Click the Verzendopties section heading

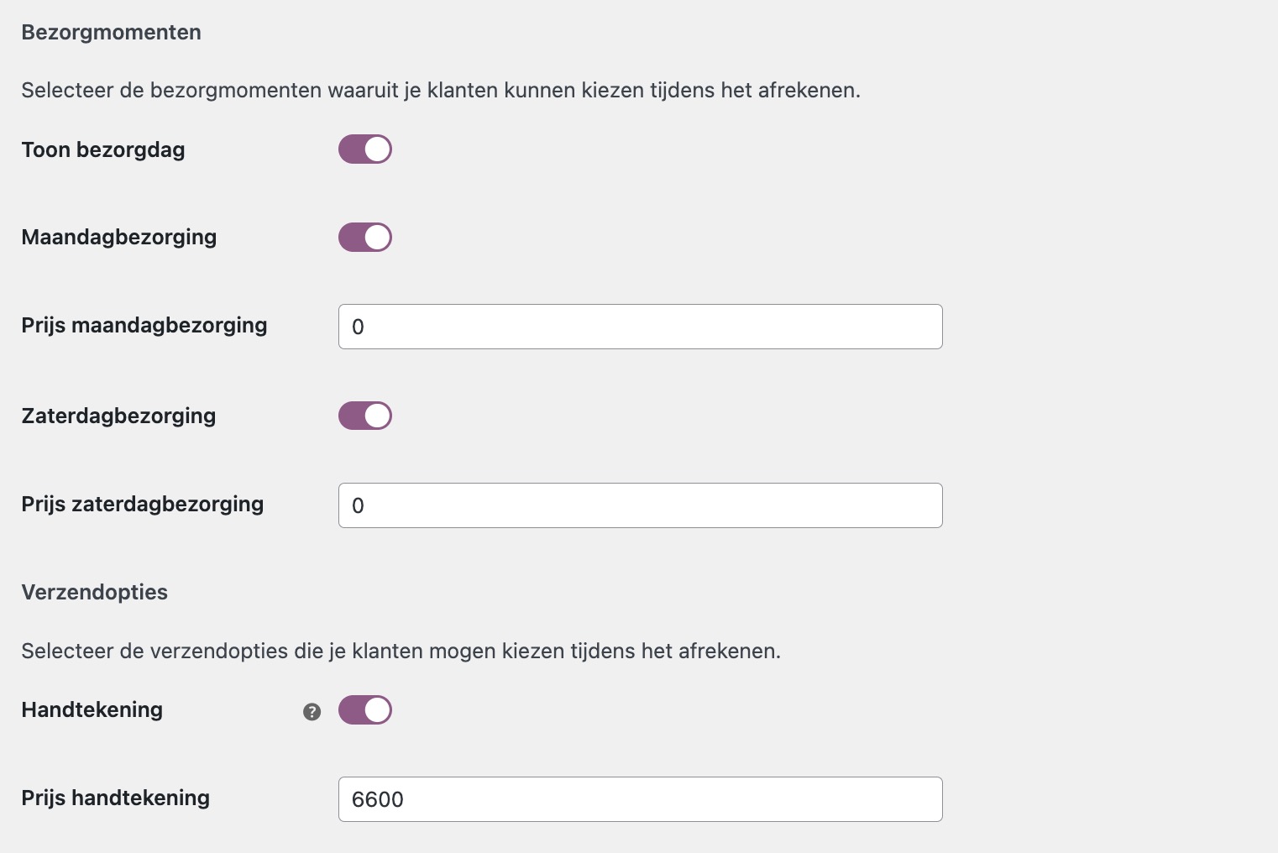(x=94, y=592)
